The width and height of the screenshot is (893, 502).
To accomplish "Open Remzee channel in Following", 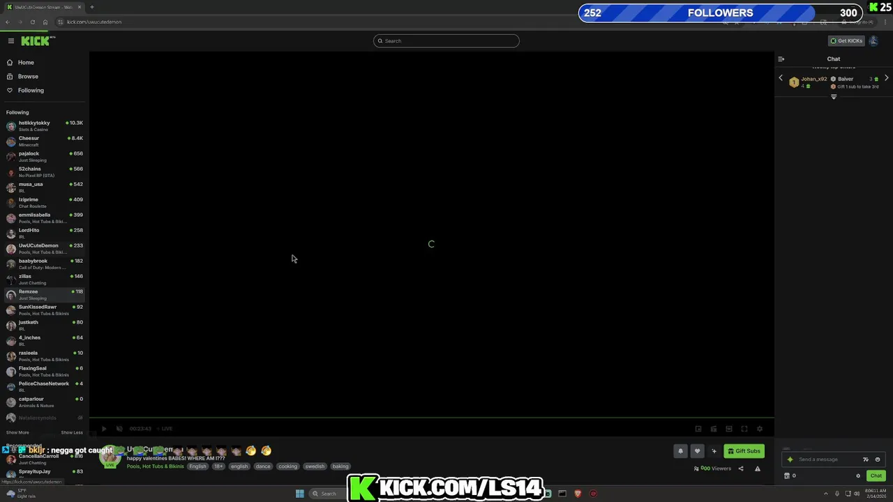I will pos(45,295).
